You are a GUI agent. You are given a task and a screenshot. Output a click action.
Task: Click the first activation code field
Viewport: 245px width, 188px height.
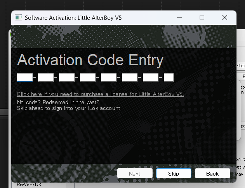tap(25, 78)
